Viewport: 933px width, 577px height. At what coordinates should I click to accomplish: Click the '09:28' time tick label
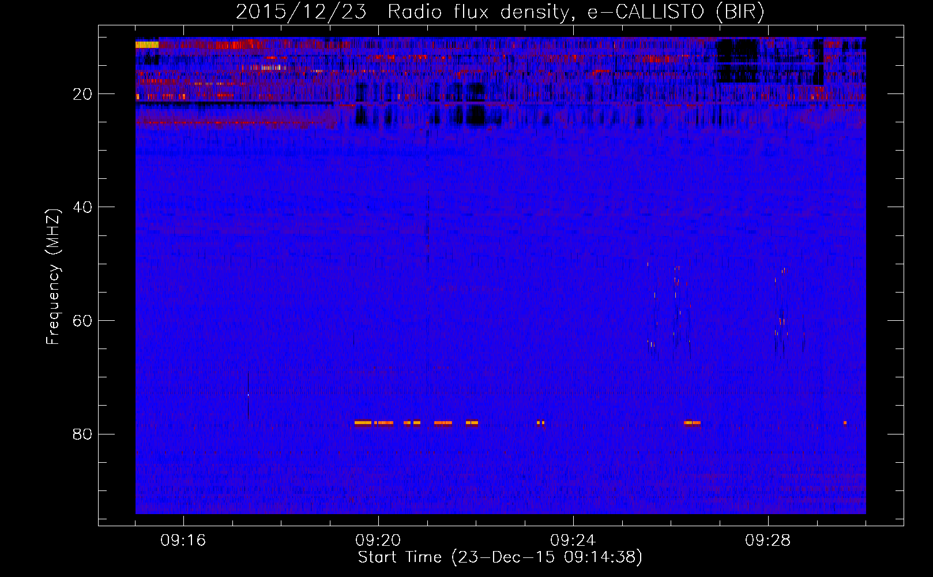click(768, 541)
